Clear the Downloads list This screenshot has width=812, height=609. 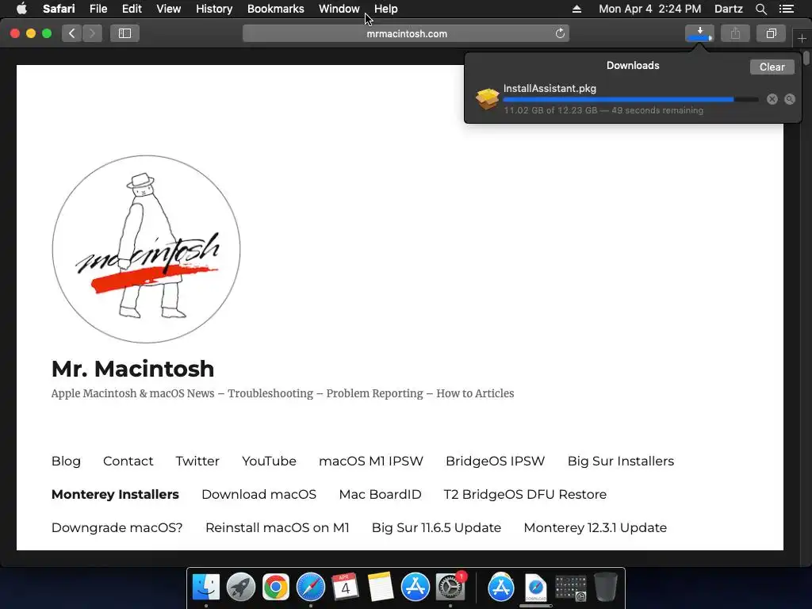[x=772, y=67]
